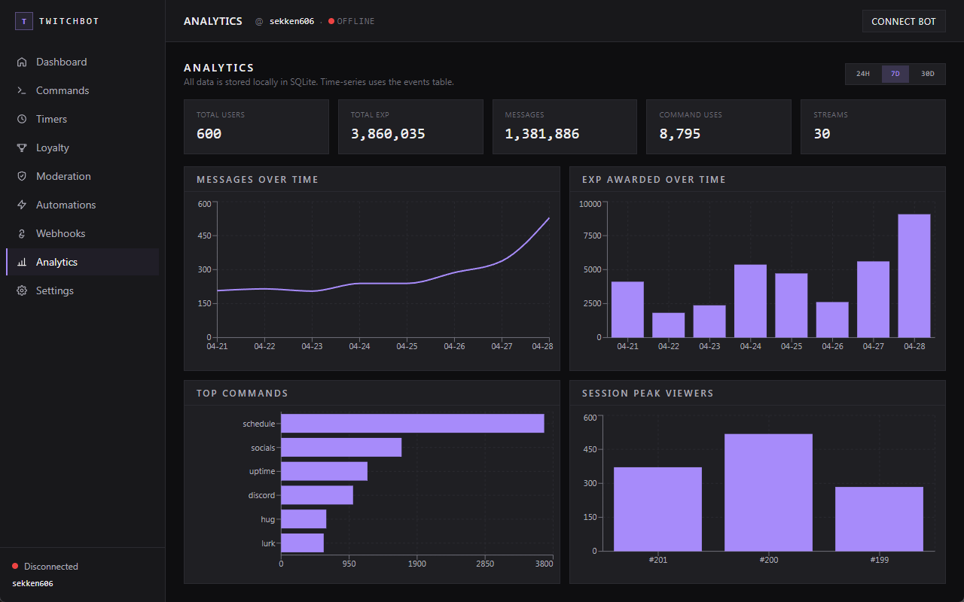The image size is (964, 602).
Task: Click the Timers clock icon
Action: tap(22, 119)
